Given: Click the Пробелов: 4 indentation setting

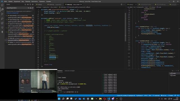Looking at the screenshot, I should click(139, 95).
